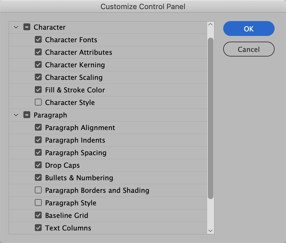The height and width of the screenshot is (243, 286).
Task: Disable Paragraph Alignment
Action: pyautogui.click(x=38, y=127)
